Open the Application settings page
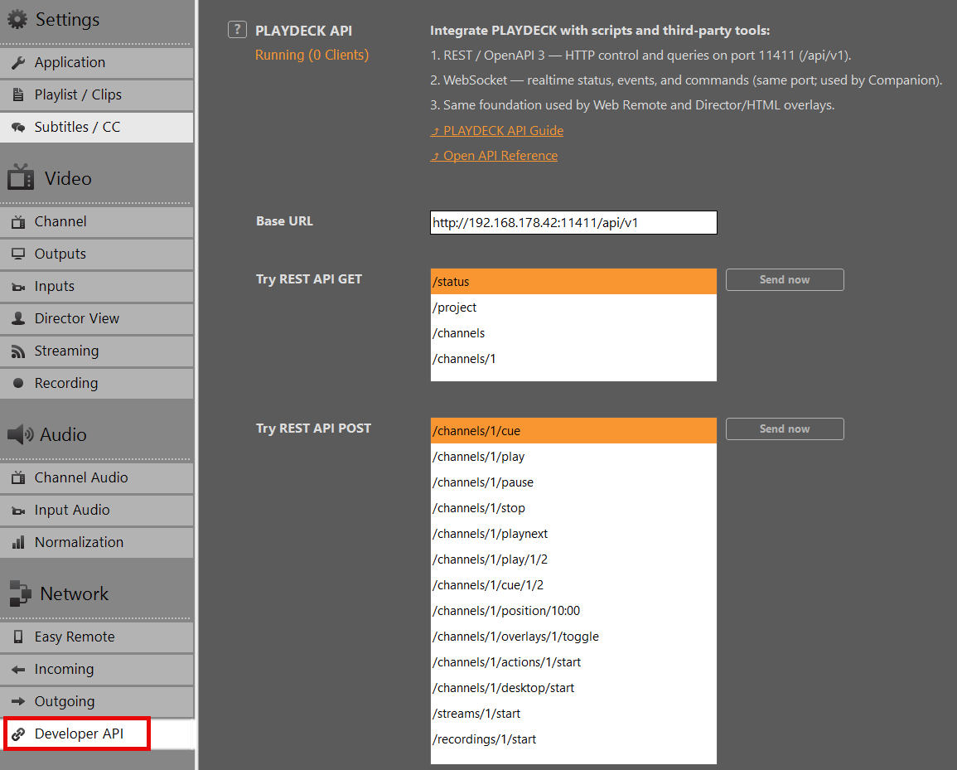Viewport: 957px width, 770px height. pyautogui.click(x=96, y=62)
